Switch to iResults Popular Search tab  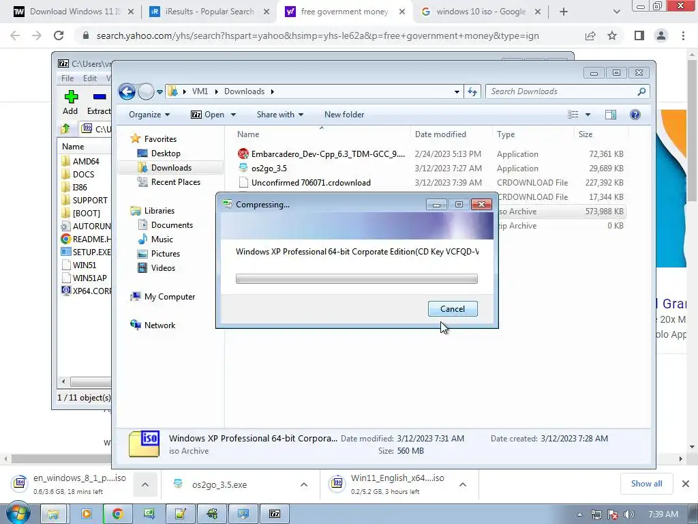click(209, 12)
